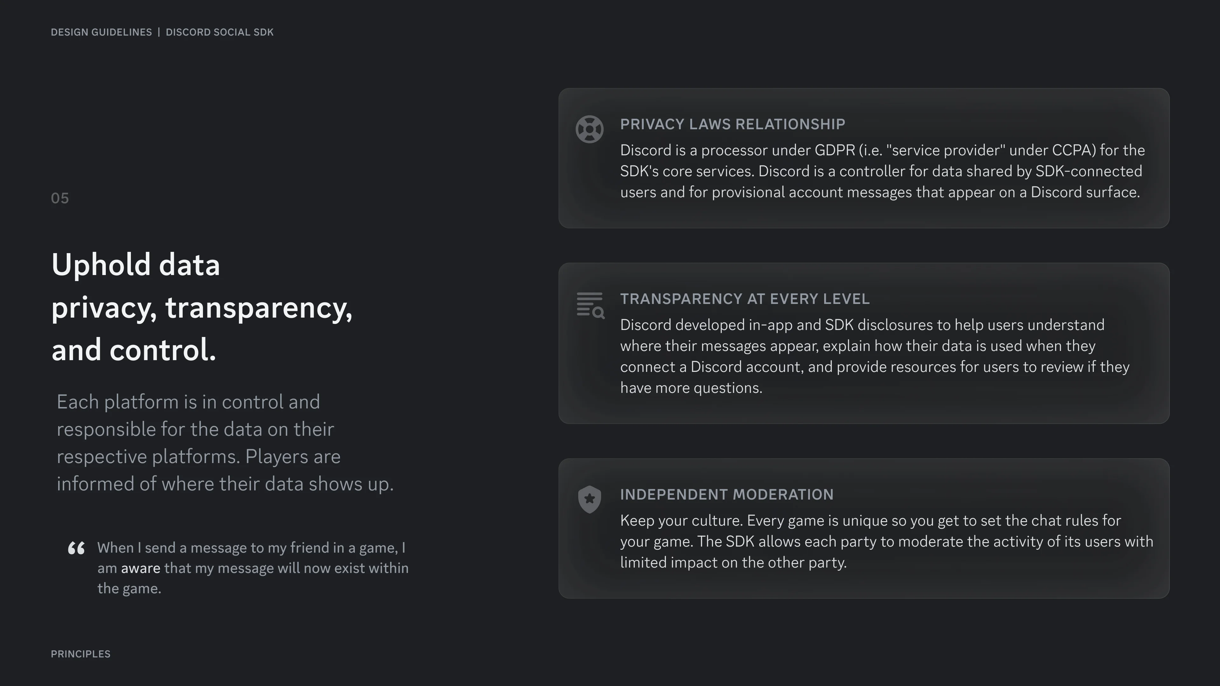
Task: Click the quotation mark icon before the quote
Action: 76,548
